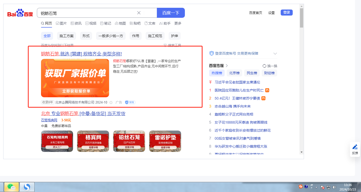Viewport: 361px width, 192px height.
Task: Open hot item 医院回应双胞胎儿在生产时死亡
Action: (239, 90)
